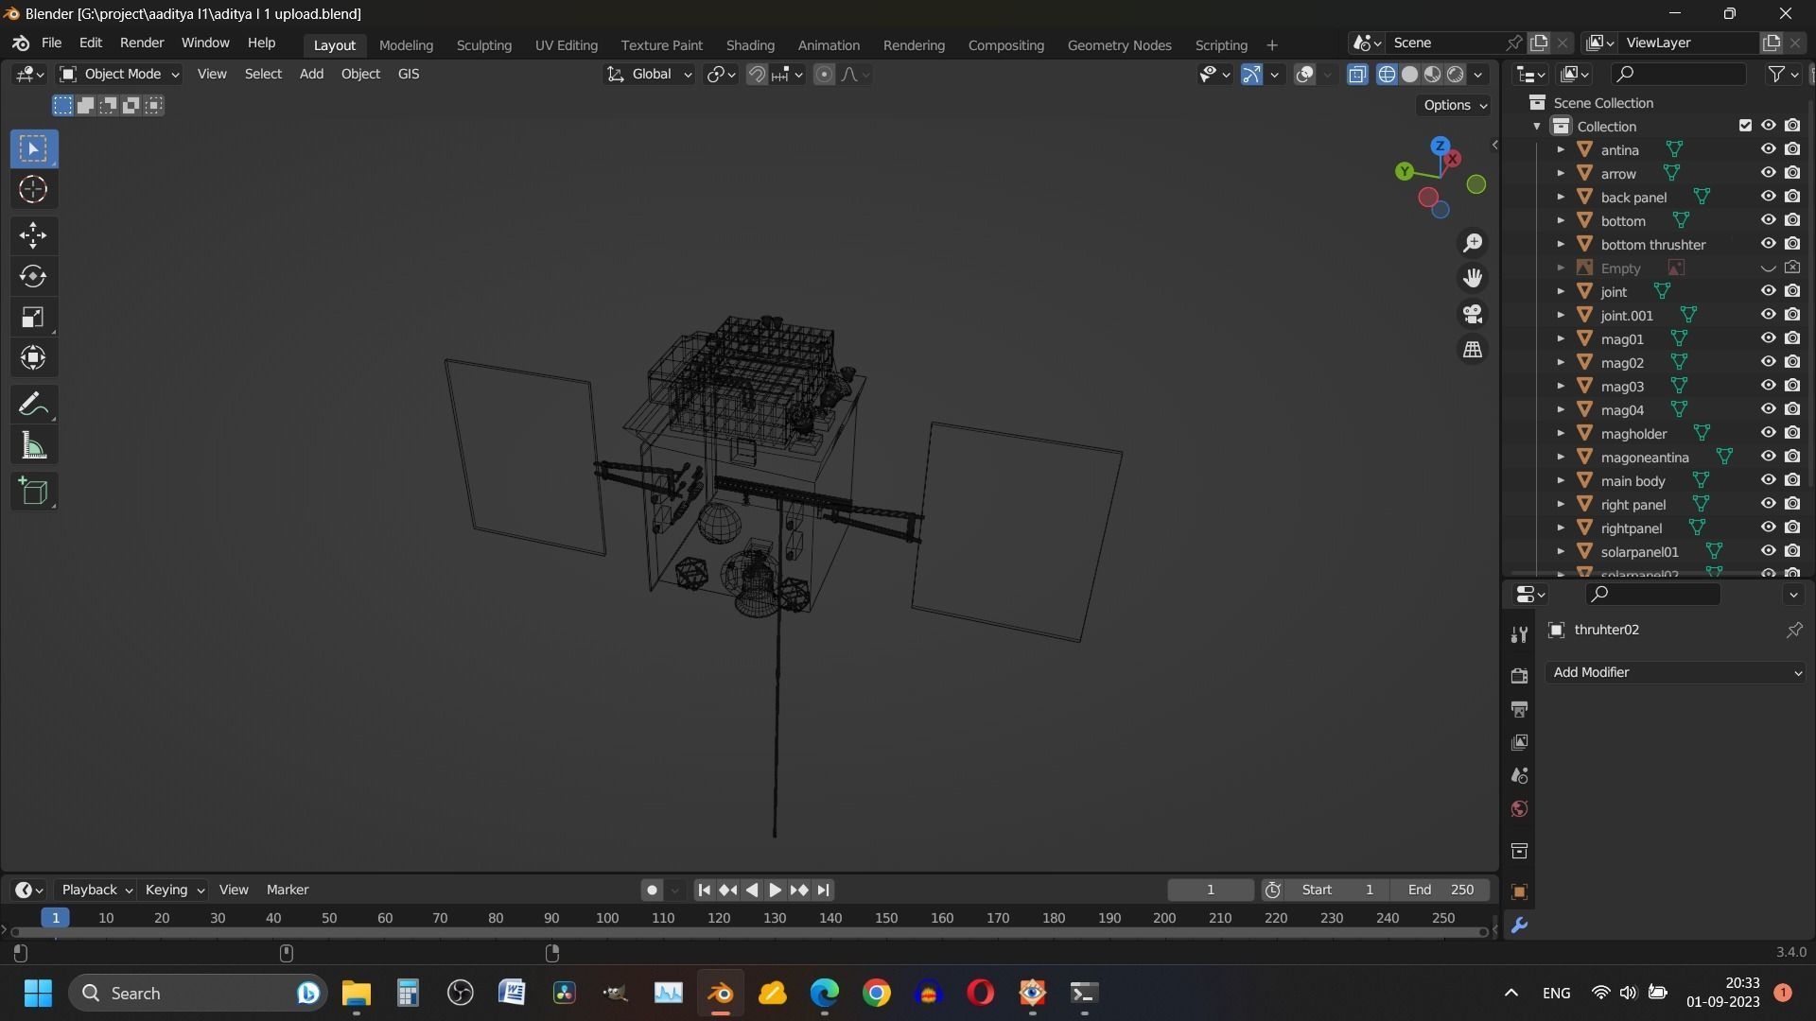Toggle visibility of the main body object
Viewport: 1816px width, 1021px height.
(x=1768, y=480)
